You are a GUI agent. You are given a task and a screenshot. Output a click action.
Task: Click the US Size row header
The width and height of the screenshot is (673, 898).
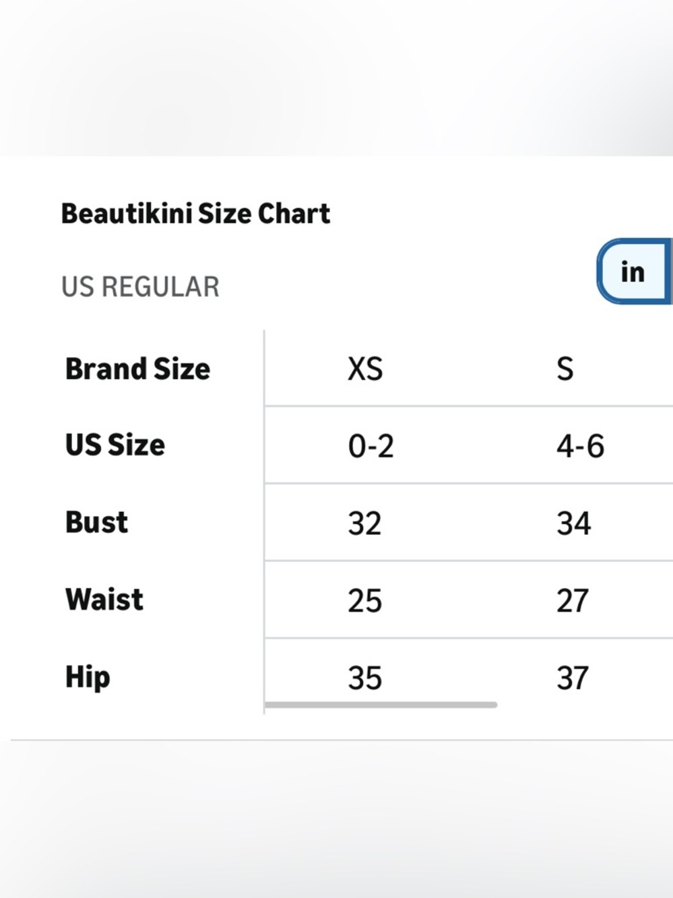tap(115, 445)
